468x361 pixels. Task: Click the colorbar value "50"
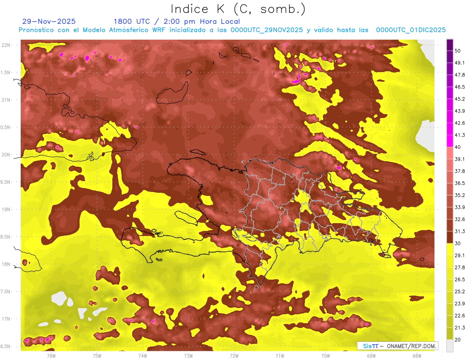(458, 51)
